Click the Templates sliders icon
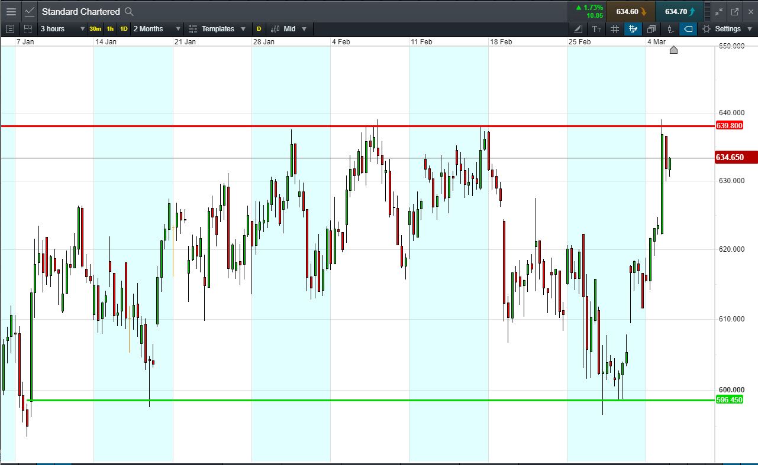Screen dimensions: 758x465 coord(193,28)
